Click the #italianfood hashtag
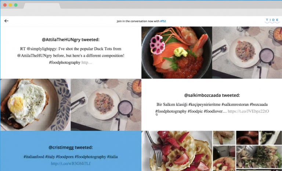This screenshot has height=171, width=282. (34, 157)
